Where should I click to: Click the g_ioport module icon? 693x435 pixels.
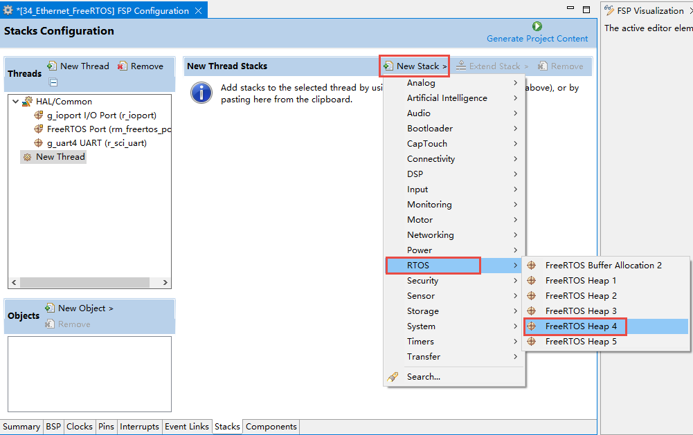pyautogui.click(x=39, y=115)
